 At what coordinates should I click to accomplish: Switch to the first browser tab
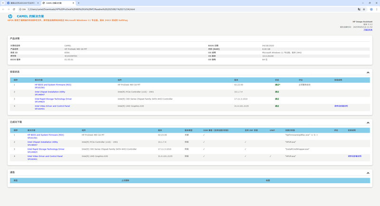click(x=22, y=3)
